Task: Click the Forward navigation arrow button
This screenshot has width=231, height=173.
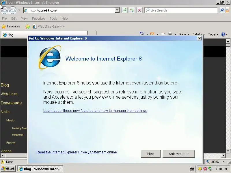Action: (x=12, y=10)
